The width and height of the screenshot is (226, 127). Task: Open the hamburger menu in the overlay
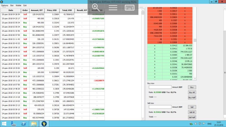tap(113, 7)
